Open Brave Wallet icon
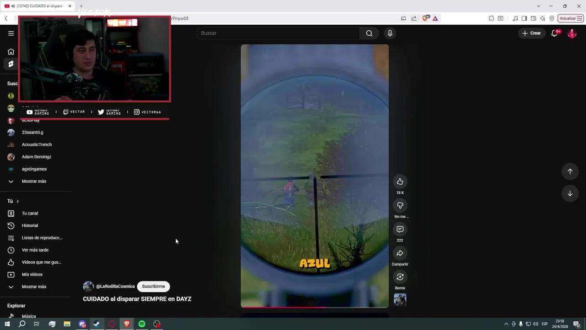This screenshot has width=586, height=330. pos(533,18)
